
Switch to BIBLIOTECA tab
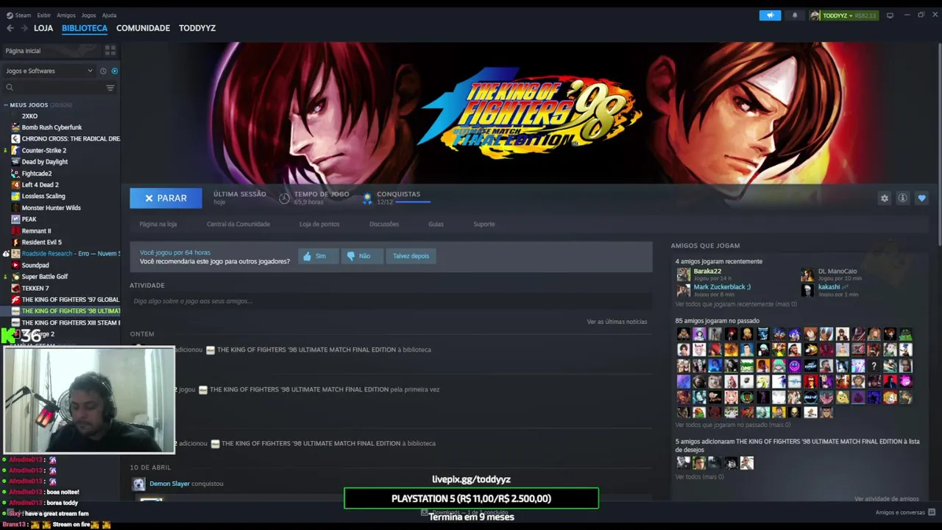click(85, 28)
